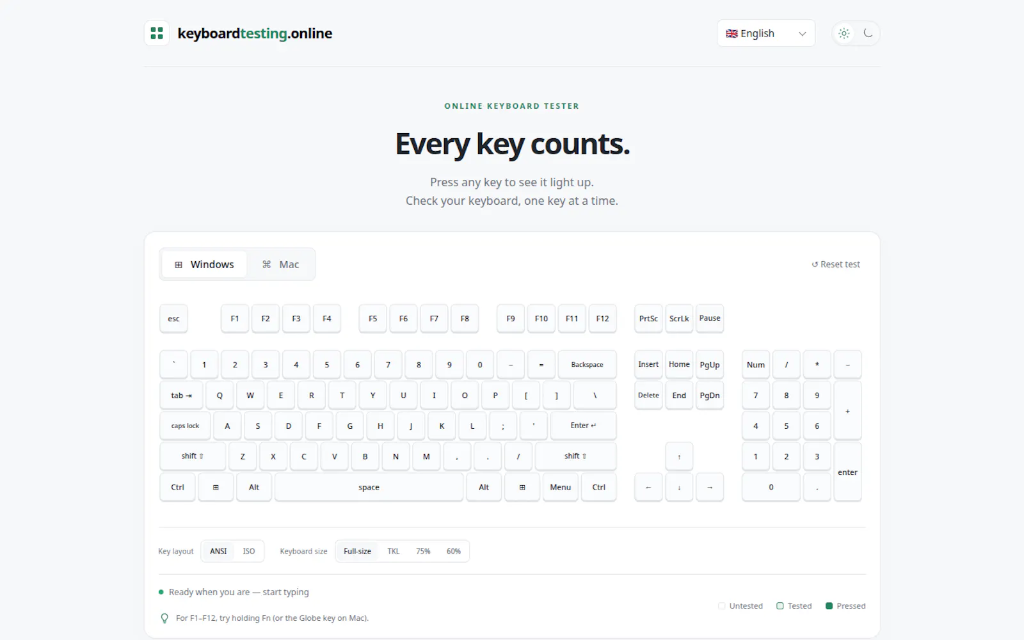Click the Delete key

pyautogui.click(x=648, y=396)
